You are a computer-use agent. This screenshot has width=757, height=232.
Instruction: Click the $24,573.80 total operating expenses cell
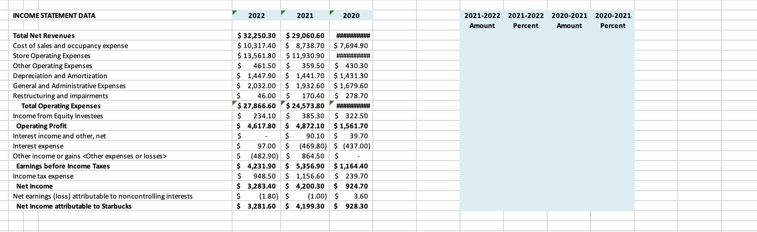305,106
